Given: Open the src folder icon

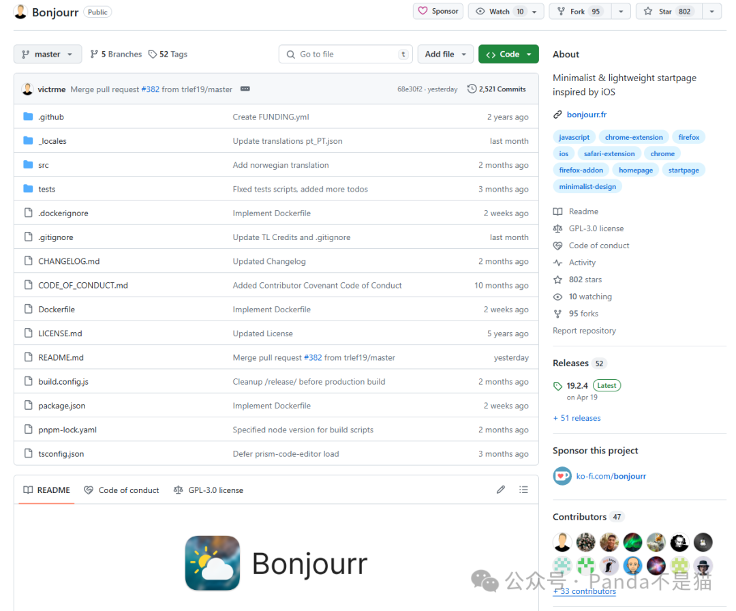Looking at the screenshot, I should [x=28, y=164].
